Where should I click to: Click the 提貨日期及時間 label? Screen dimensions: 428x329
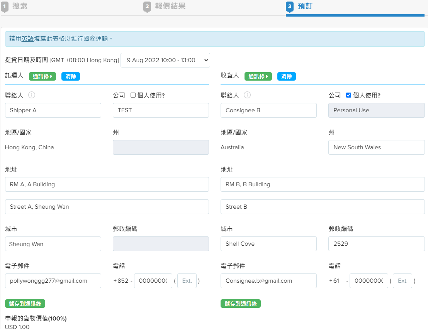coord(27,60)
